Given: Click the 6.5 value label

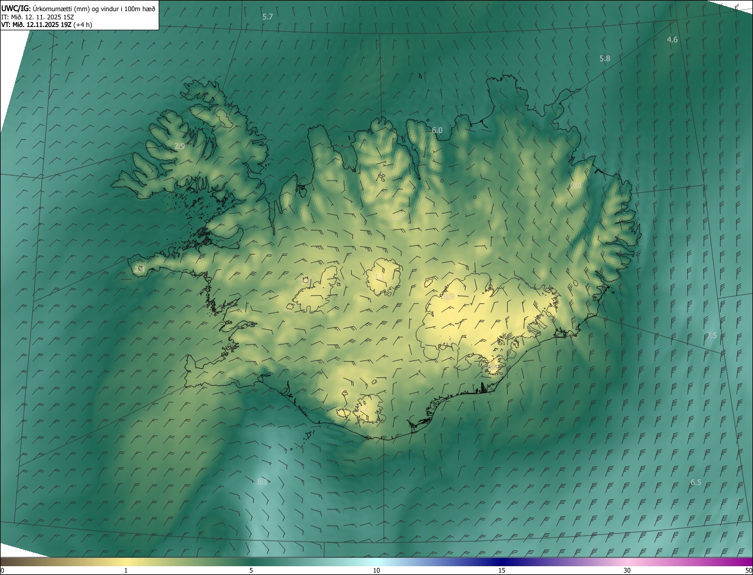Looking at the screenshot, I should coord(696,482).
